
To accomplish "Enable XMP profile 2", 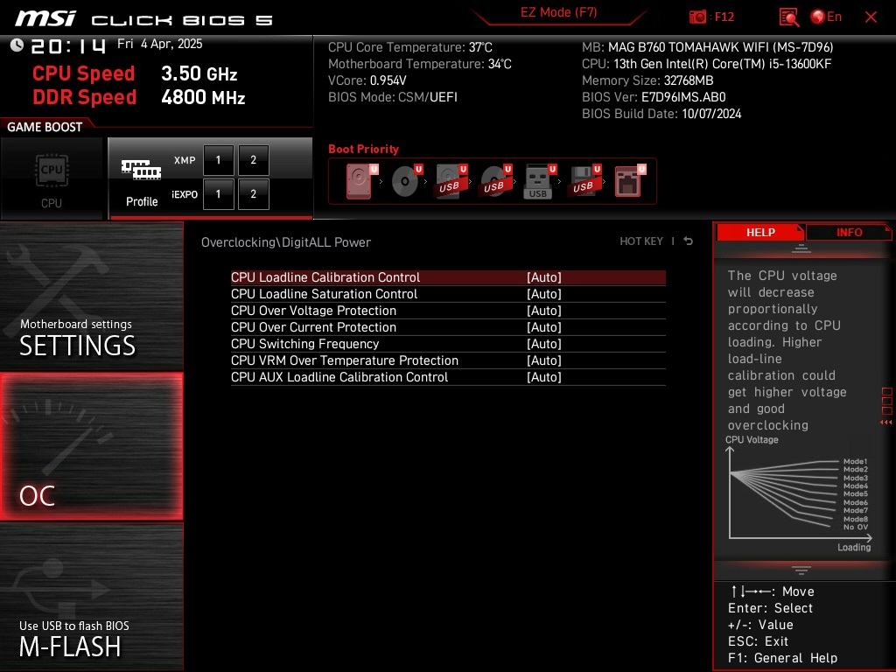I will pos(253,161).
